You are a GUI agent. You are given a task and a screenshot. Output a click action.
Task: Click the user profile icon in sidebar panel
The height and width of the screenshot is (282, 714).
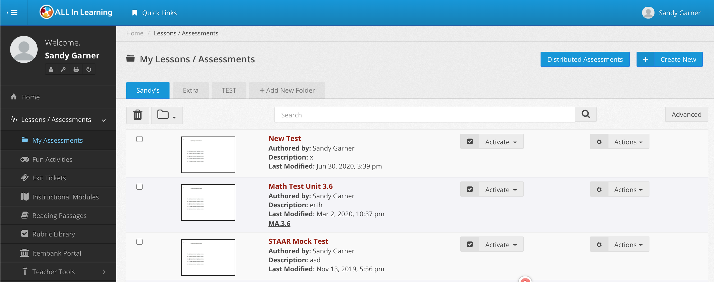51,69
